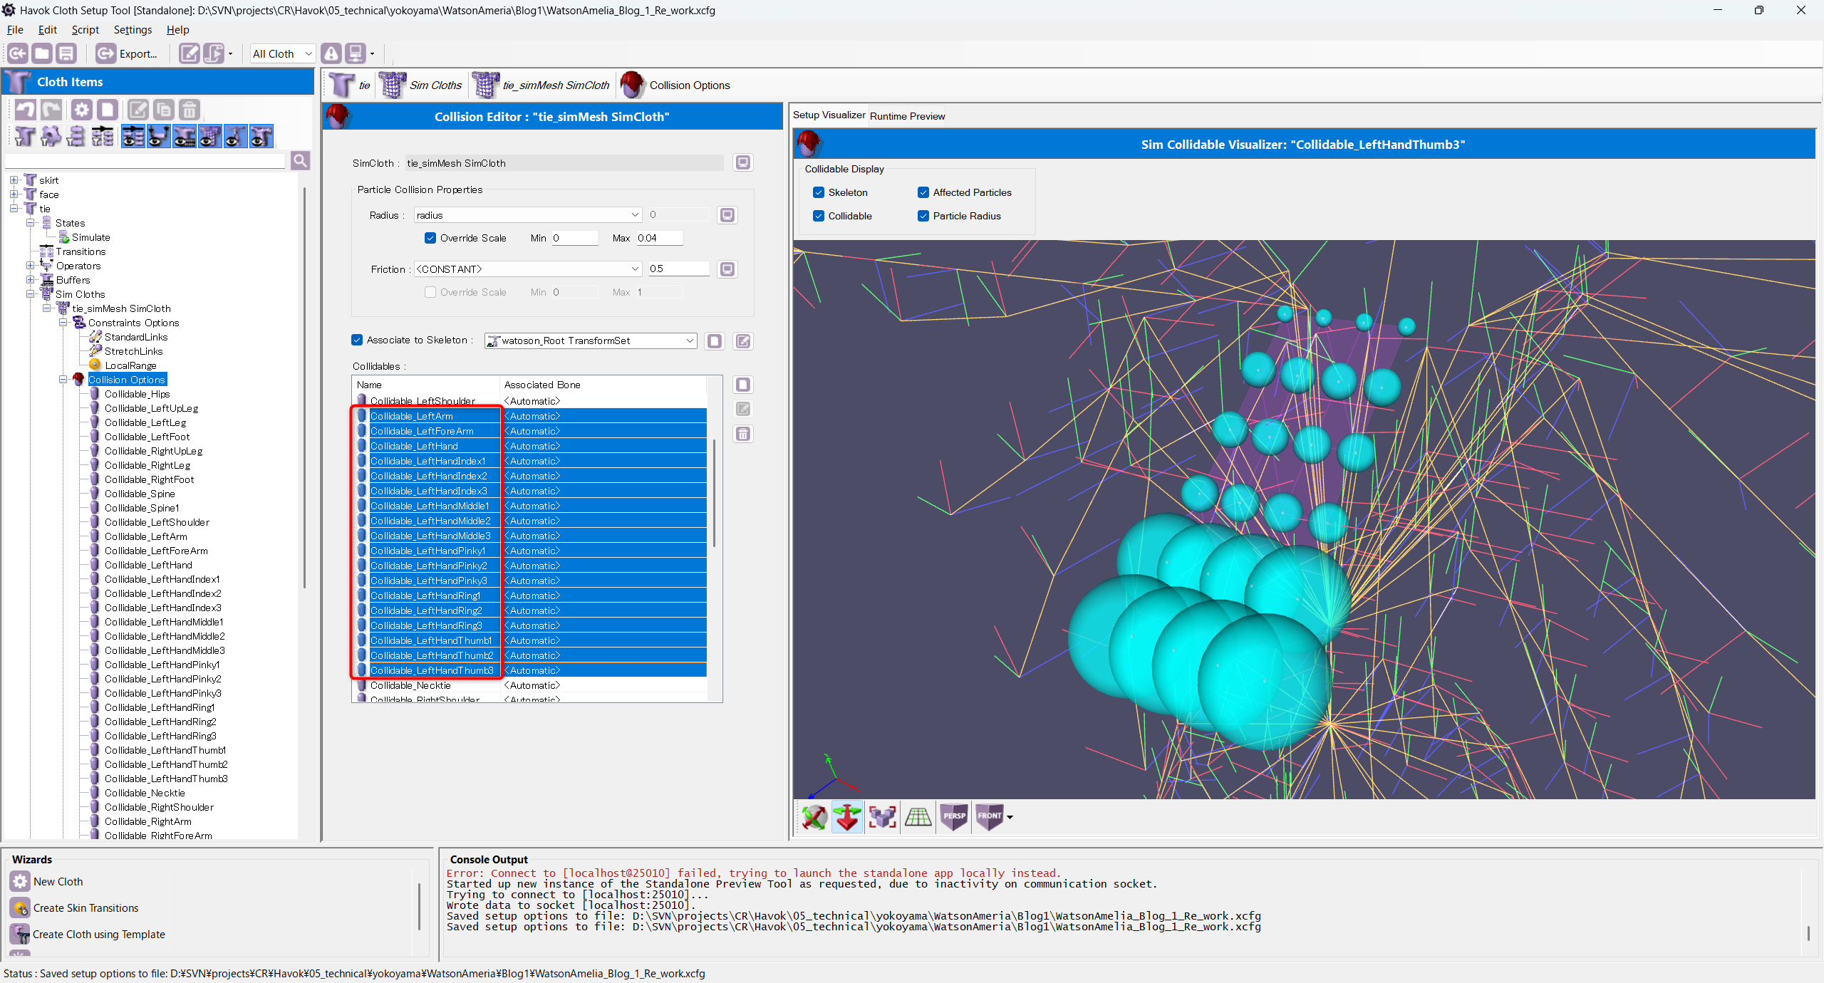Viewport: 1824px width, 983px height.
Task: Click the remote computer connection icon
Action: 355,53
